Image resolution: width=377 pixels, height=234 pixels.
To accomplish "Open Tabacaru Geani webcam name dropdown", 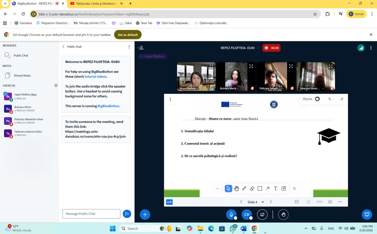I will (311, 88).
